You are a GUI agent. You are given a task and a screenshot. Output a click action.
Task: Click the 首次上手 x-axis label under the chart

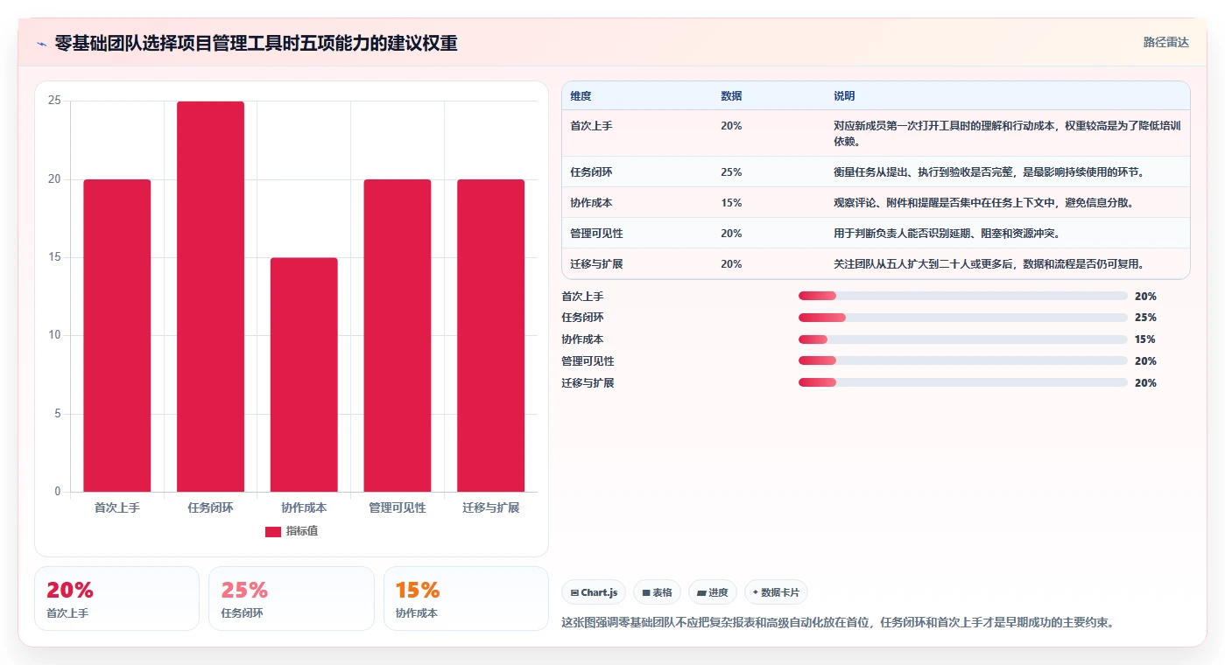[x=117, y=507]
